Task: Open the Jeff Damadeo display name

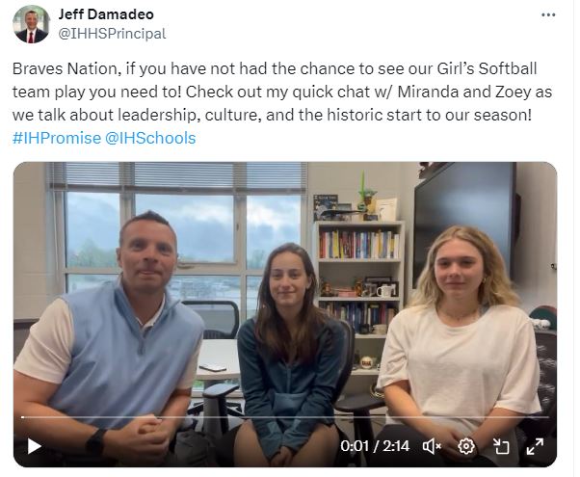Action: click(x=106, y=14)
